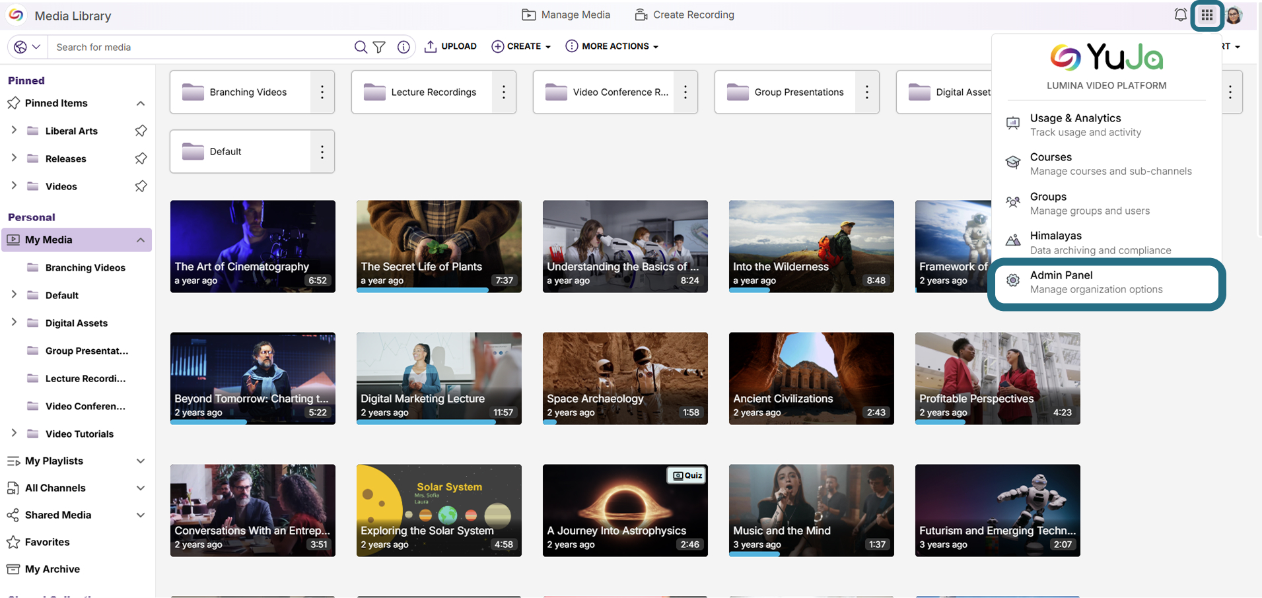Image resolution: width=1262 pixels, height=598 pixels.
Task: Open Group Presentations folder options menu
Action: coord(867,92)
